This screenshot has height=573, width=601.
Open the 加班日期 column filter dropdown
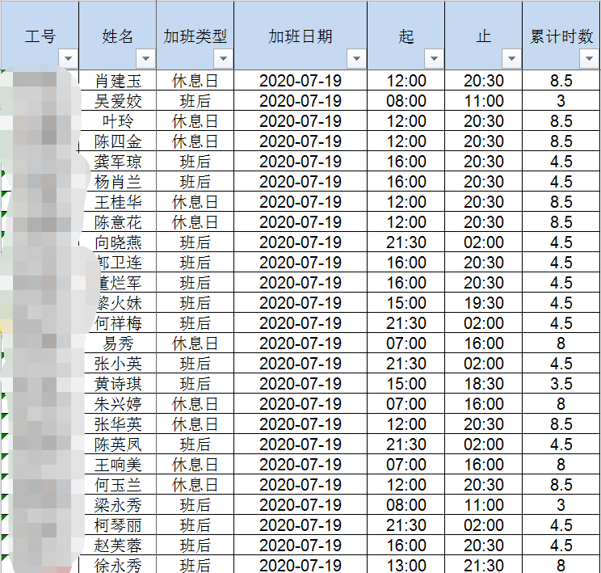[356, 59]
